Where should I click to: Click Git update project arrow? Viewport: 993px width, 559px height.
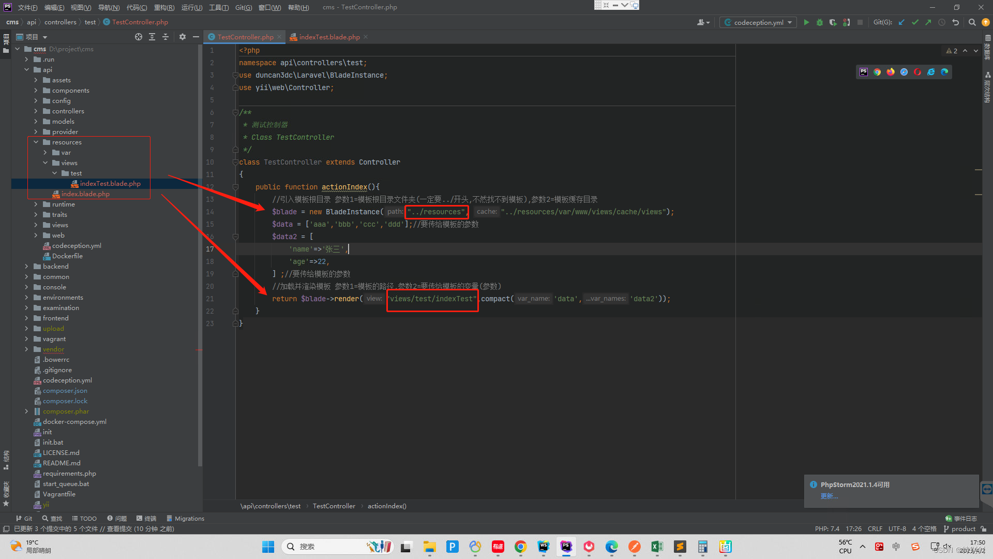coord(901,22)
